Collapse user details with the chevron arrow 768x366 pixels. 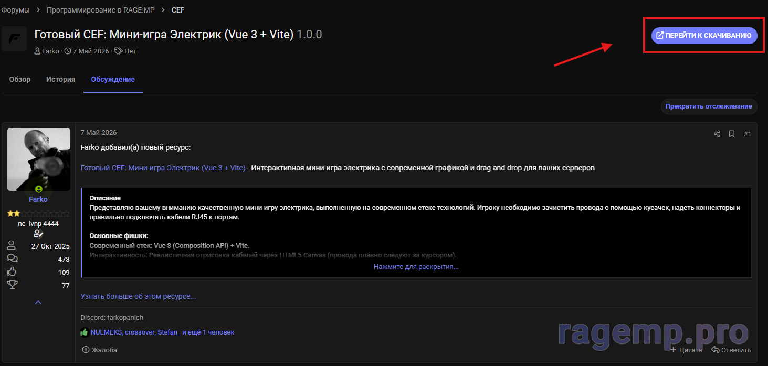[x=38, y=303]
